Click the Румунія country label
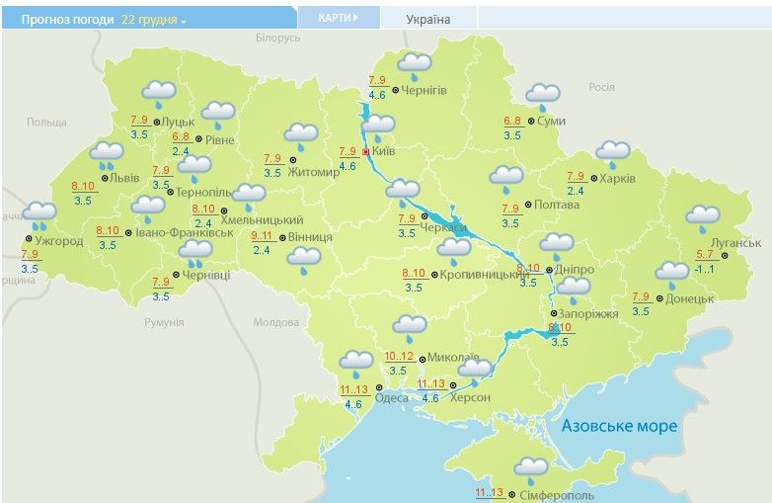This screenshot has height=503, width=772. pos(164,323)
